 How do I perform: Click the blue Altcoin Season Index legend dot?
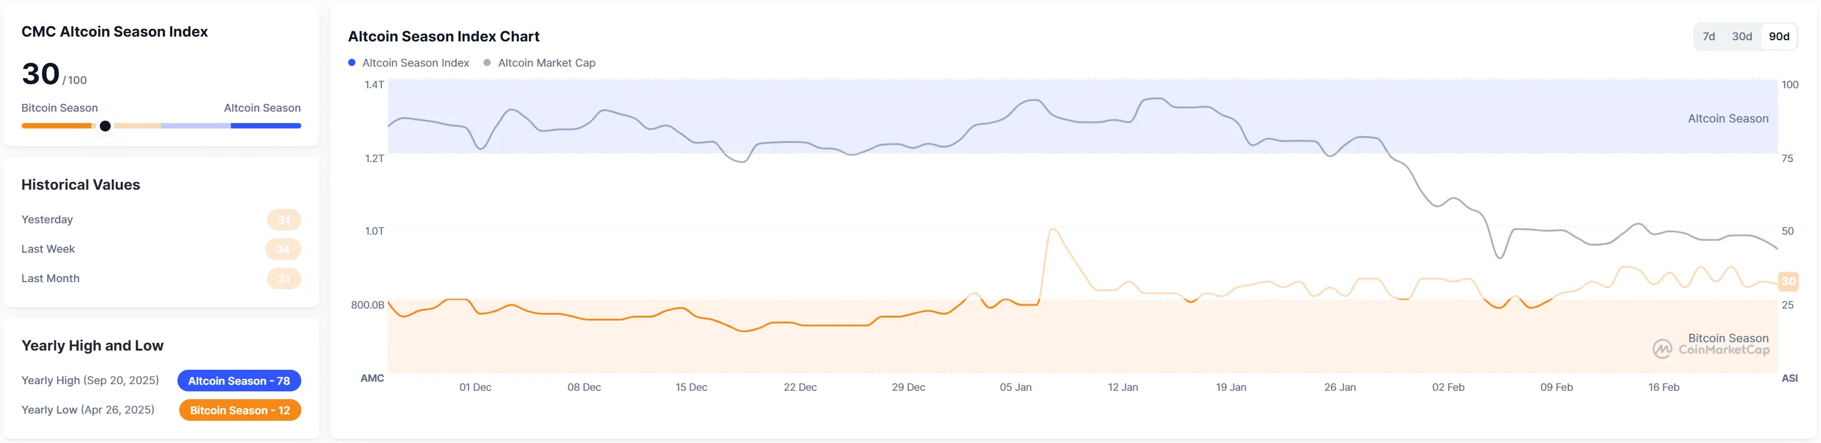pyautogui.click(x=352, y=63)
